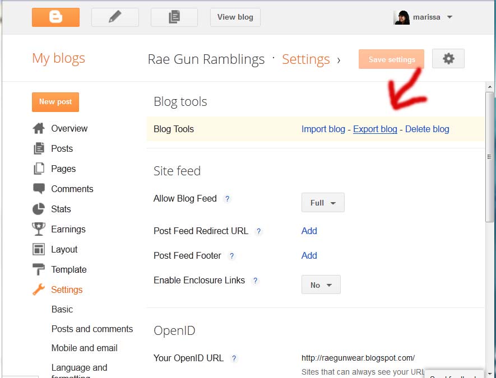The image size is (496, 378).
Task: Click help icon beside Your OpenID URL
Action: click(x=234, y=358)
